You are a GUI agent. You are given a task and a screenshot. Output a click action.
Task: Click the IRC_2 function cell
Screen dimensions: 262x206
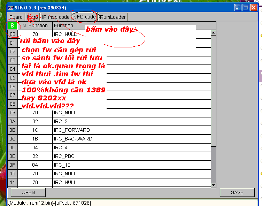pos(132,121)
